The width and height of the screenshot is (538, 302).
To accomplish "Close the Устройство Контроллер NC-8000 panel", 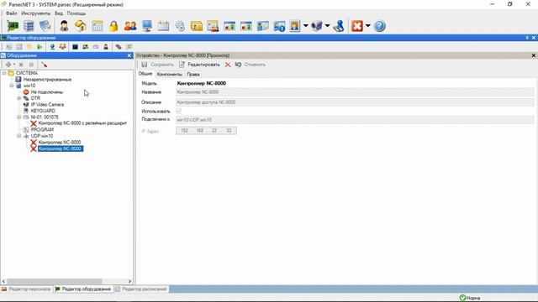I will point(534,55).
